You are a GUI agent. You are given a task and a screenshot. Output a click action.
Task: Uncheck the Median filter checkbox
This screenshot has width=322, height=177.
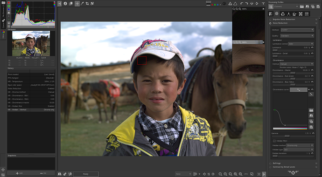(x=274, y=141)
